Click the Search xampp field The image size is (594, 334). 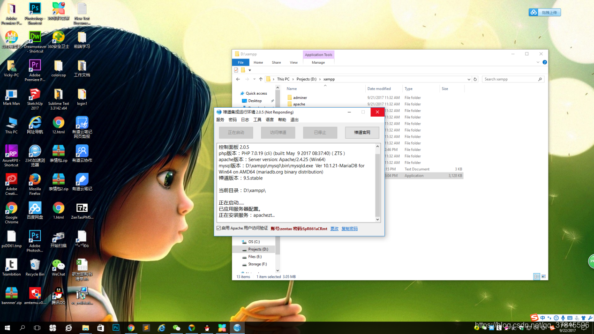(513, 79)
